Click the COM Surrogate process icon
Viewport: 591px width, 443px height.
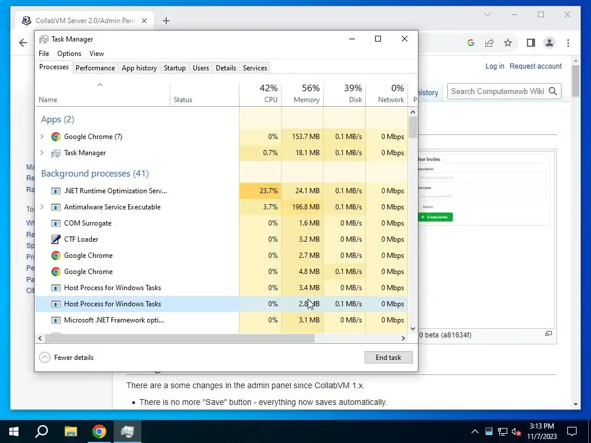pos(56,223)
